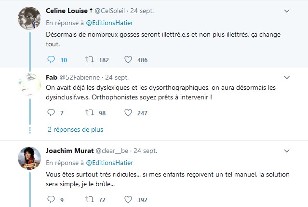The height and width of the screenshot is (207, 308).
Task: Like Fab's tweet with 247 likes
Action: pos(128,112)
